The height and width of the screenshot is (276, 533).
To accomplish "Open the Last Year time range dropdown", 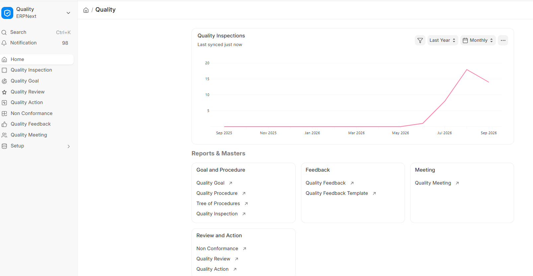I will (443, 40).
